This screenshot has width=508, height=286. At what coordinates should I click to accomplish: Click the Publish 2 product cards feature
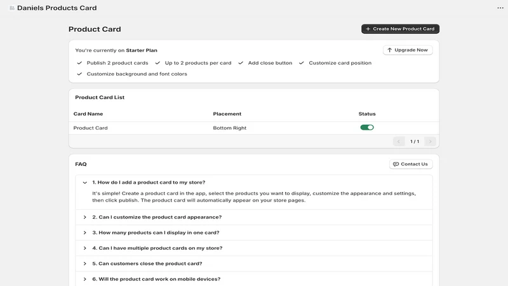(117, 63)
